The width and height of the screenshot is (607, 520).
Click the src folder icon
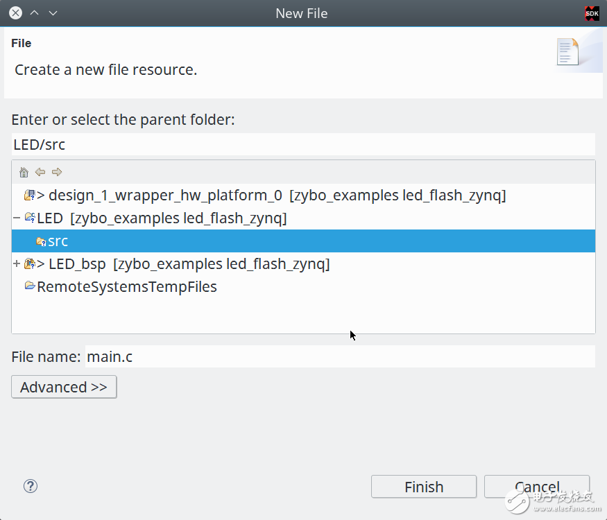click(41, 241)
